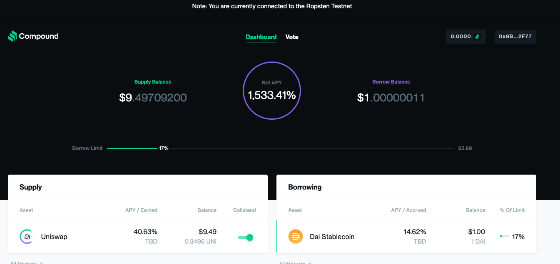Click the 14.62% Dai APY value
Screen dimensions: 560x264
tap(414, 232)
